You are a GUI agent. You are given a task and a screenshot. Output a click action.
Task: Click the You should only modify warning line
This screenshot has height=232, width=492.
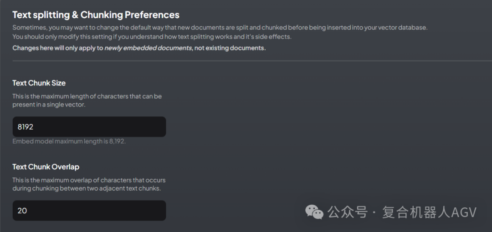[x=152, y=36]
